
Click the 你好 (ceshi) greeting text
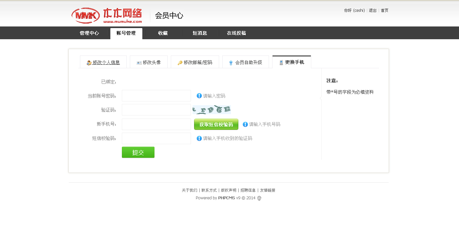click(354, 11)
